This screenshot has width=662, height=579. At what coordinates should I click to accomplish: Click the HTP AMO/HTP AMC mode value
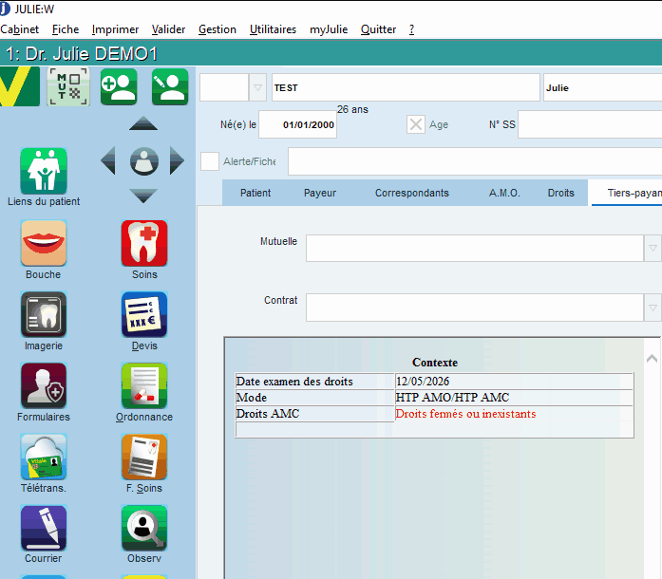(452, 398)
